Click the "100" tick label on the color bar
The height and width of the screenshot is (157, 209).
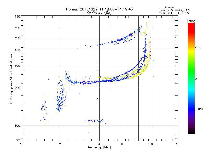tap(198, 48)
